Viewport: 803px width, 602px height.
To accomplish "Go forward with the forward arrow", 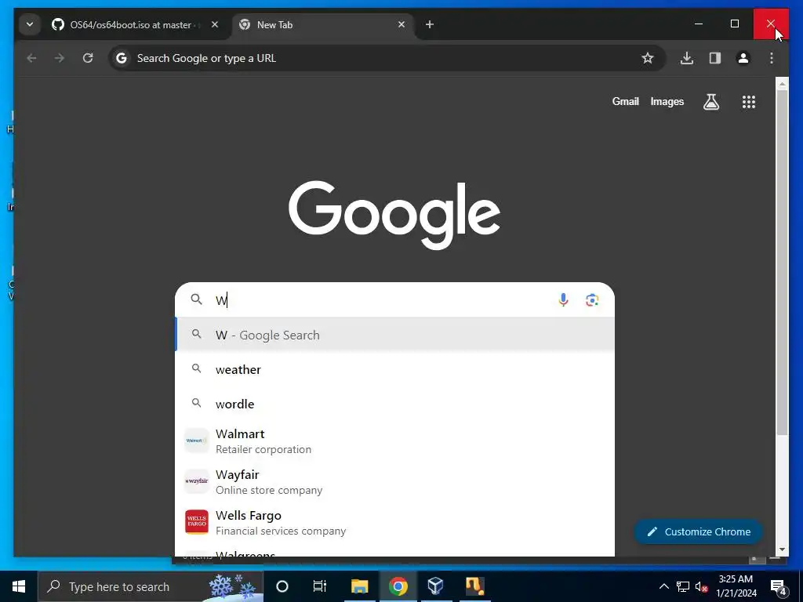I will pyautogui.click(x=60, y=58).
